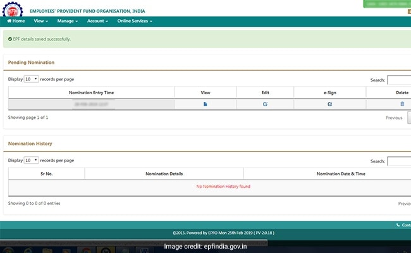Open the Manage menu
This screenshot has height=253, width=411.
point(67,21)
